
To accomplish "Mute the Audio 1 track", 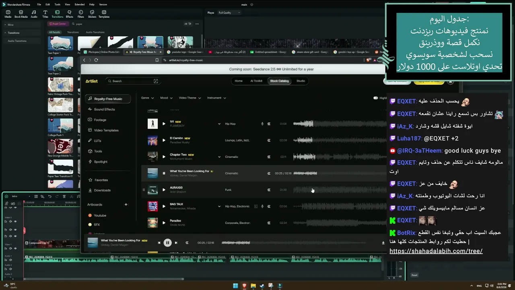I will point(10,260).
